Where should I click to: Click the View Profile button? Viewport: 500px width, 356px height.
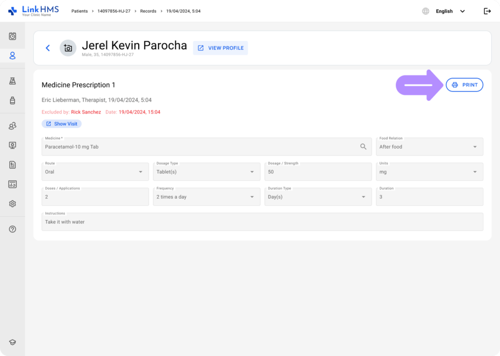click(221, 48)
